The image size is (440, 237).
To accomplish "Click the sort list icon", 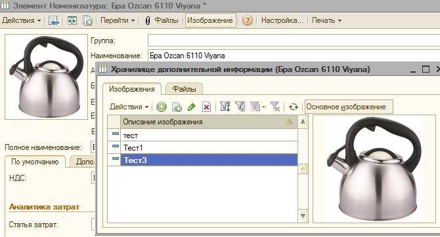I will 225,107.
